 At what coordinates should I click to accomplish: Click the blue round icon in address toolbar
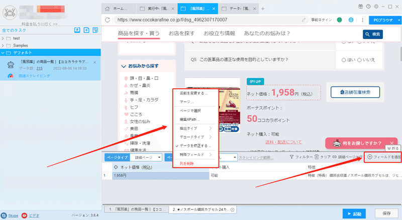click(351, 20)
